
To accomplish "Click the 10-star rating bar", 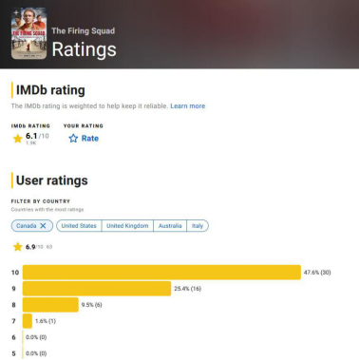I will coord(161,273).
